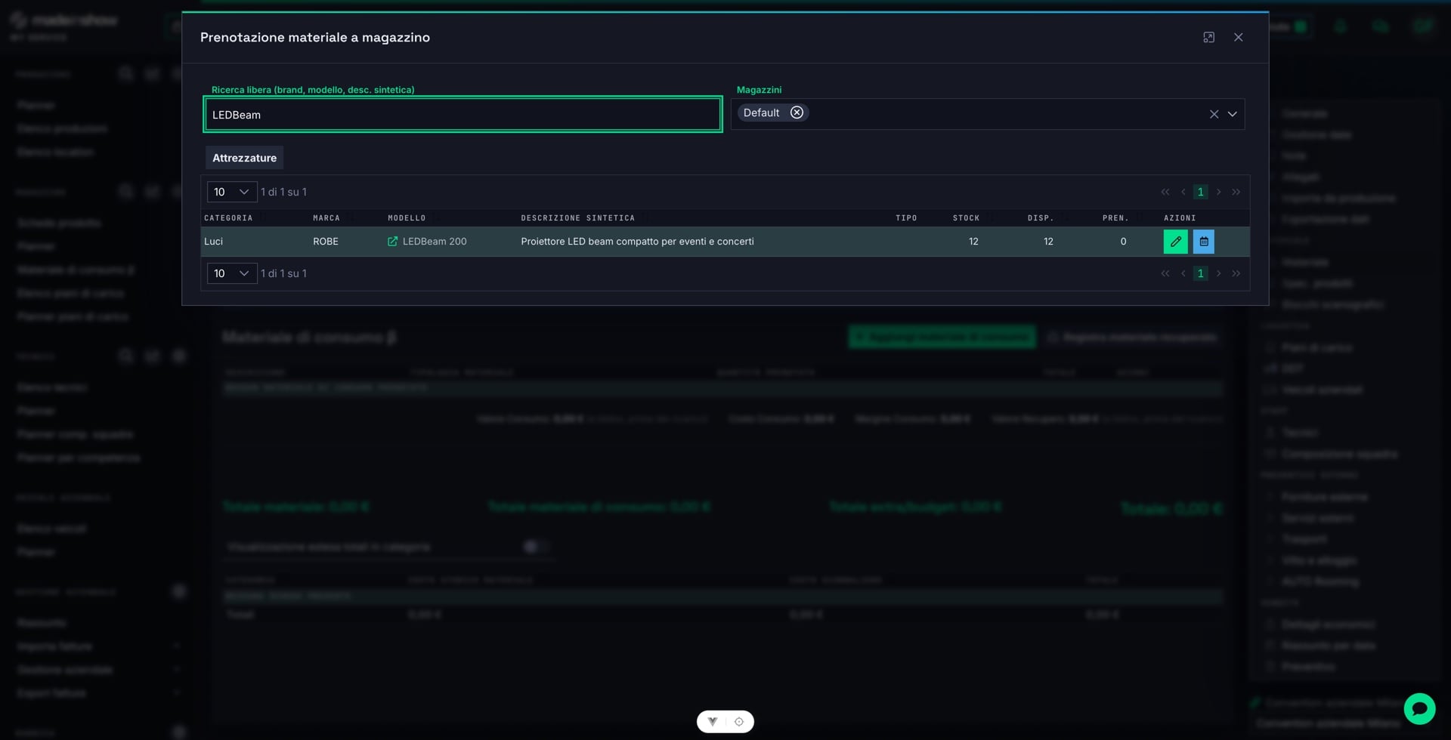Click the Luci category cell
1451x740 pixels.
213,242
